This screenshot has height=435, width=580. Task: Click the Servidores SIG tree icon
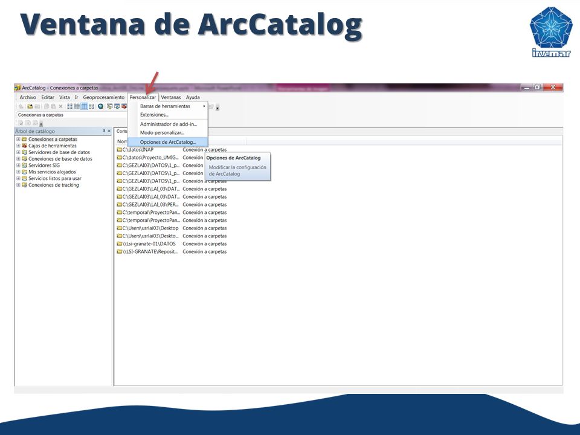pyautogui.click(x=24, y=166)
